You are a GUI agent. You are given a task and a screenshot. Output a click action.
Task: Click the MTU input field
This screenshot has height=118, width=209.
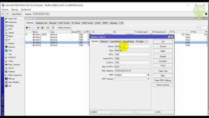tap(132, 54)
